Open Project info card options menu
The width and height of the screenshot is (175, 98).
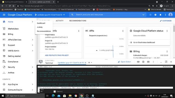tap(79, 31)
